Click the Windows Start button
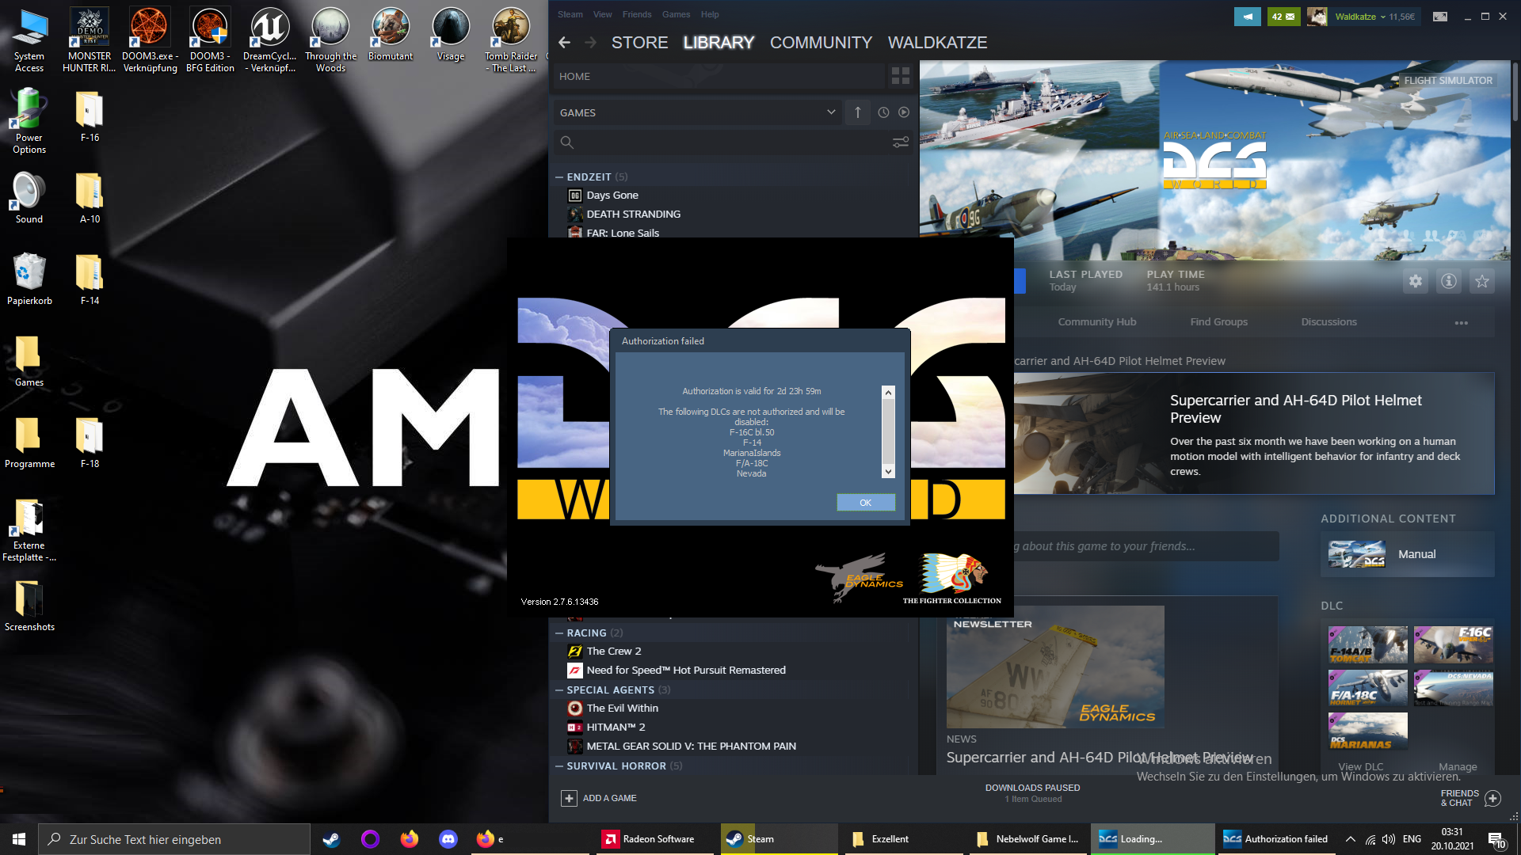 [x=19, y=839]
